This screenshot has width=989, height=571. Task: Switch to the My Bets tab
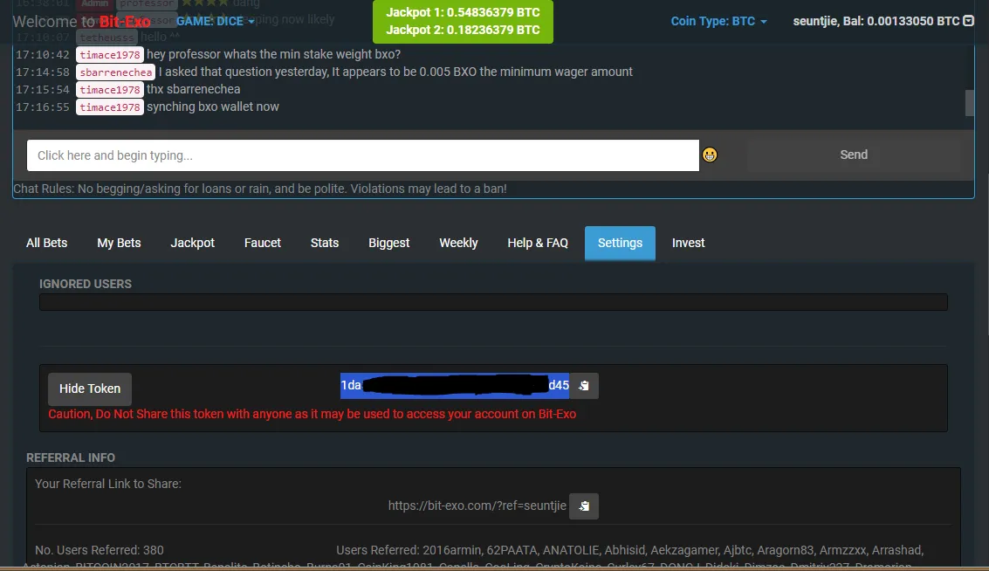click(119, 243)
